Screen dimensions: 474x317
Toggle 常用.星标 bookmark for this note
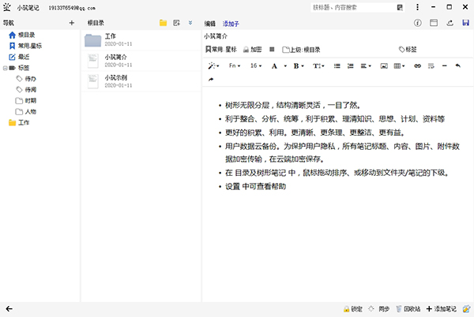[x=220, y=49]
